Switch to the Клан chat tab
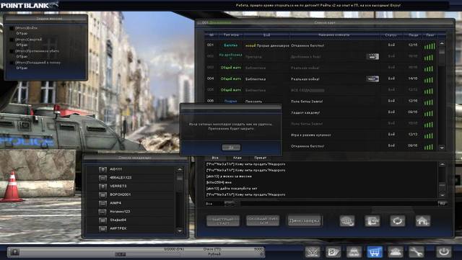The height and width of the screenshot is (260, 462). click(x=237, y=158)
